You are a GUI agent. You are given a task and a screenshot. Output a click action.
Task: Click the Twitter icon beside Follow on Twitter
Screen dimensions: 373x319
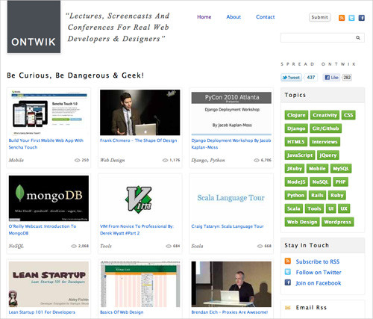[288, 272]
